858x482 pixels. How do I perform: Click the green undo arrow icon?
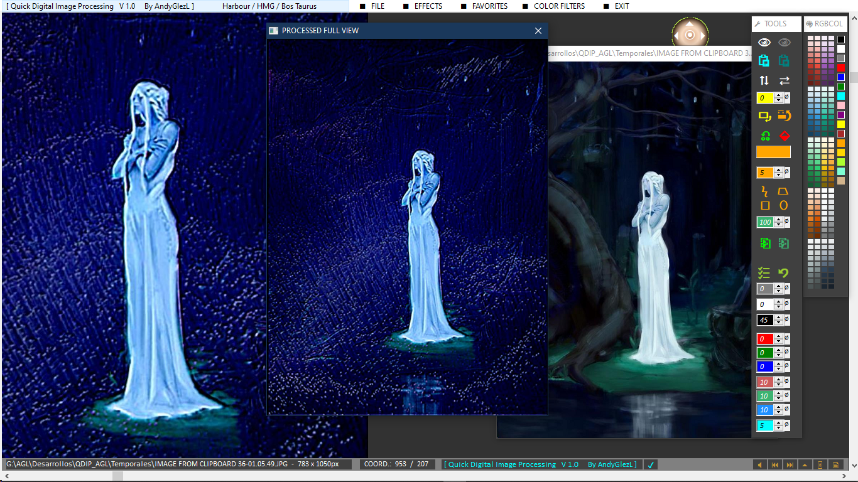click(784, 273)
